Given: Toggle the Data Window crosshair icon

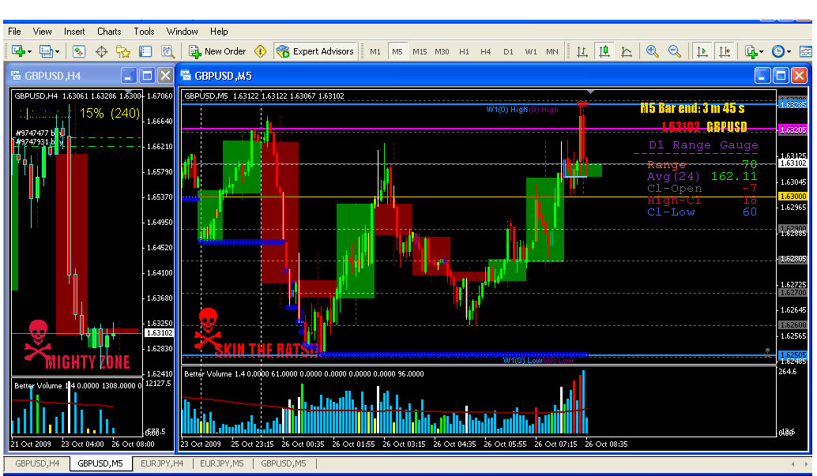Looking at the screenshot, I should [x=101, y=51].
